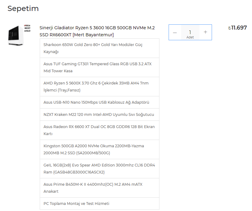Select the GeIL 16GB Evo Spear RAM row
The image size is (252, 211).
coord(100,169)
